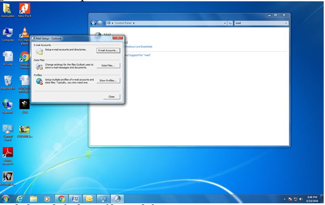Select the Control Panel breadcrumb in address bar
Viewport: 325px width, 205px height.
tap(123, 23)
